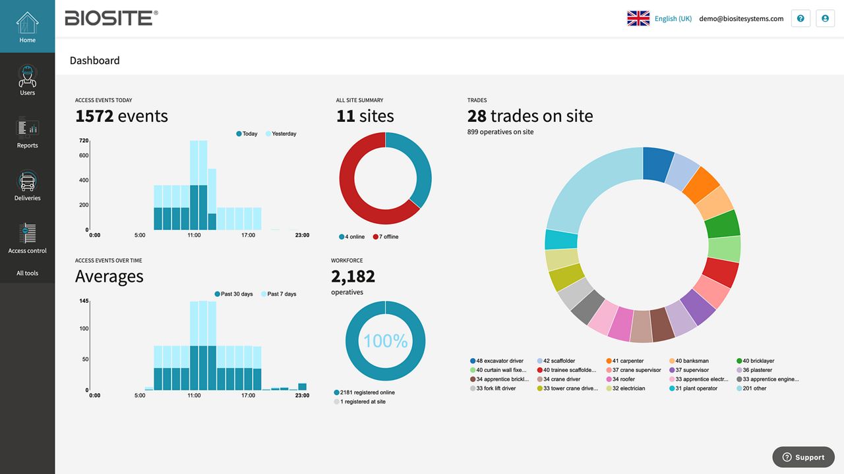Click the 899 operatives on site text

click(x=500, y=132)
